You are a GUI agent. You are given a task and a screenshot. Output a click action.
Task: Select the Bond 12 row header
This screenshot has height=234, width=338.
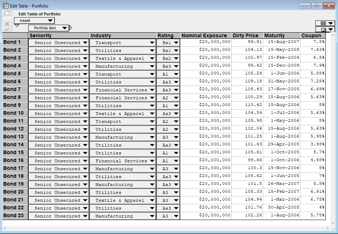point(15,129)
